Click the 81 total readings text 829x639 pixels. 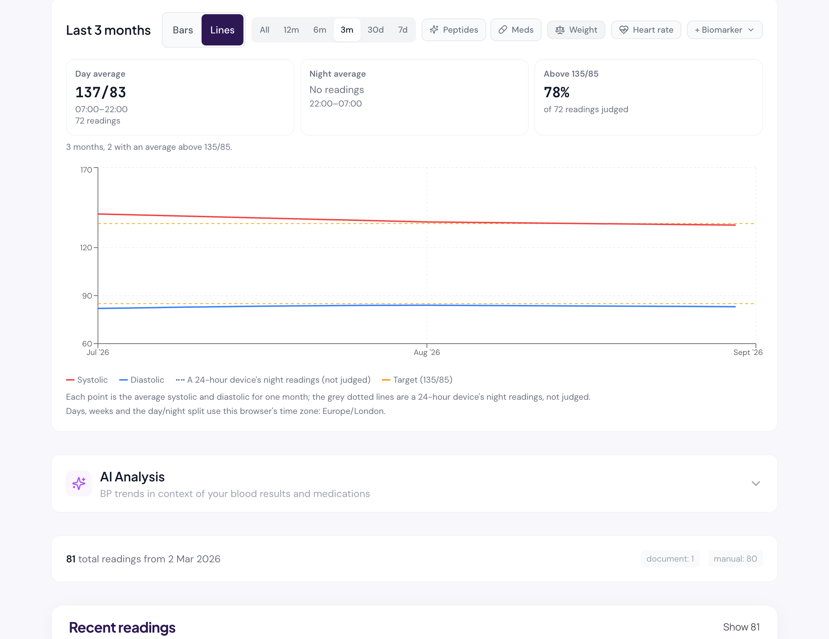(x=143, y=559)
